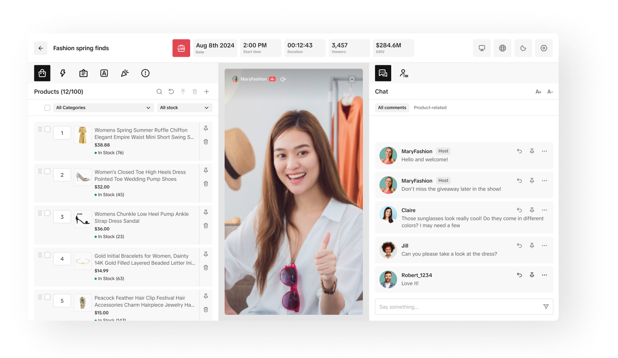This screenshot has height=358, width=618.
Task: Open the flash deals lightning tab
Action: click(63, 73)
